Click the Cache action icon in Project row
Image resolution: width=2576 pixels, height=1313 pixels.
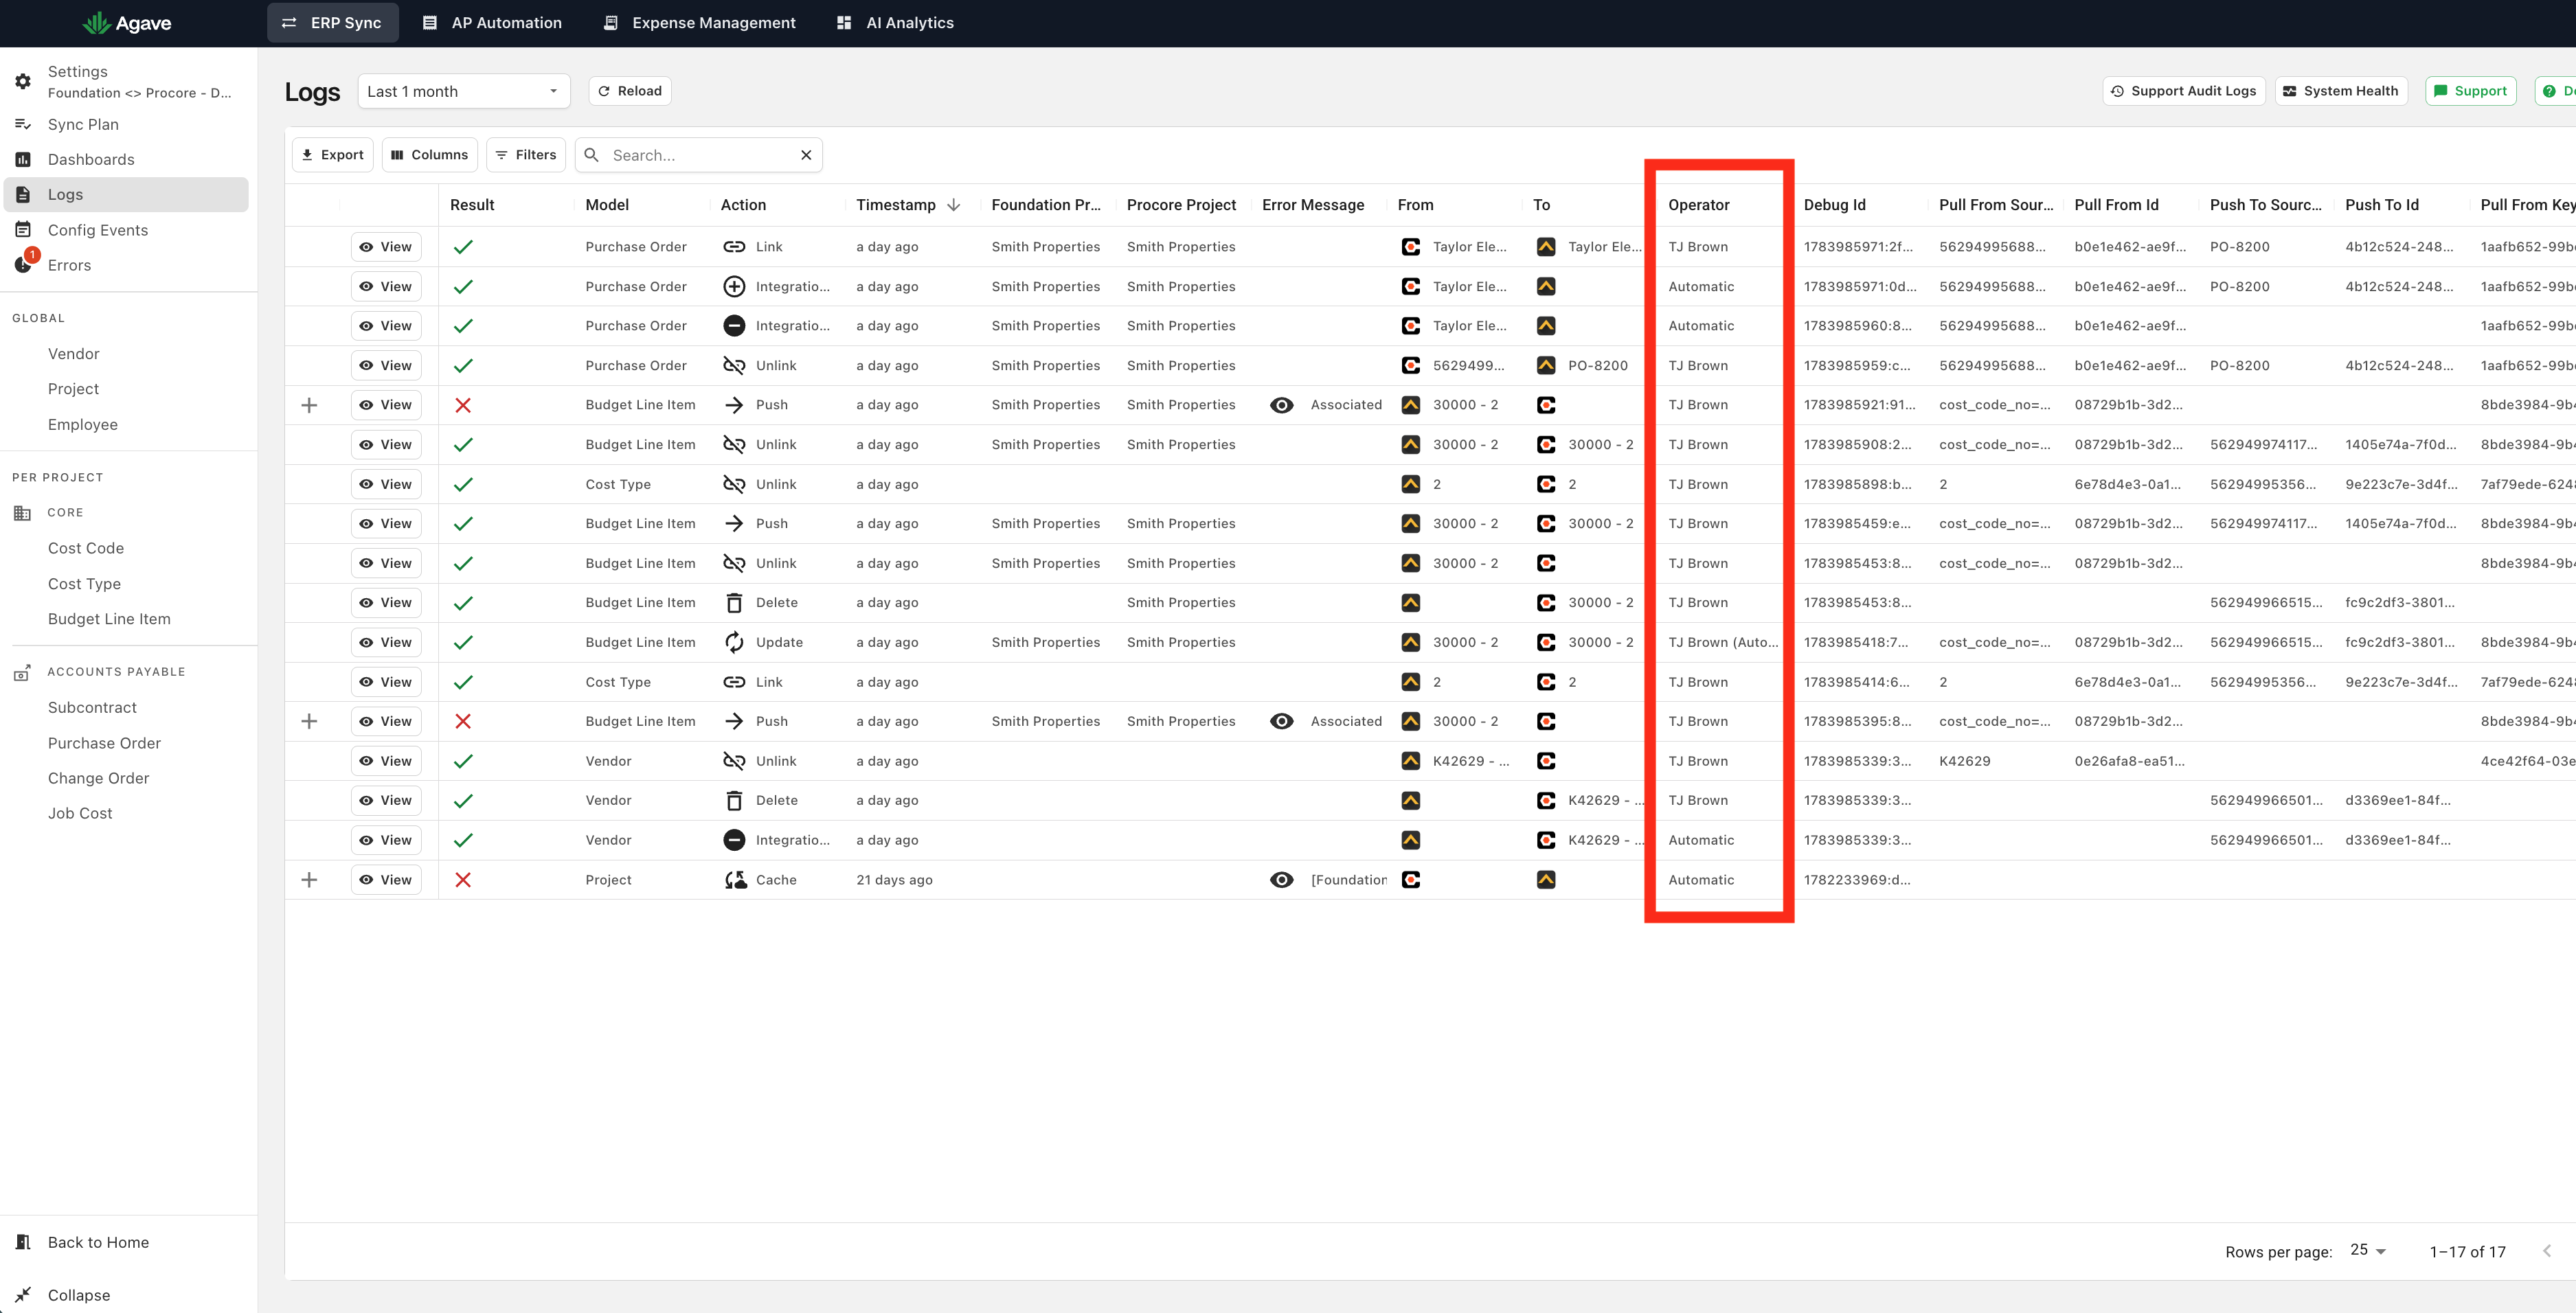click(x=735, y=880)
